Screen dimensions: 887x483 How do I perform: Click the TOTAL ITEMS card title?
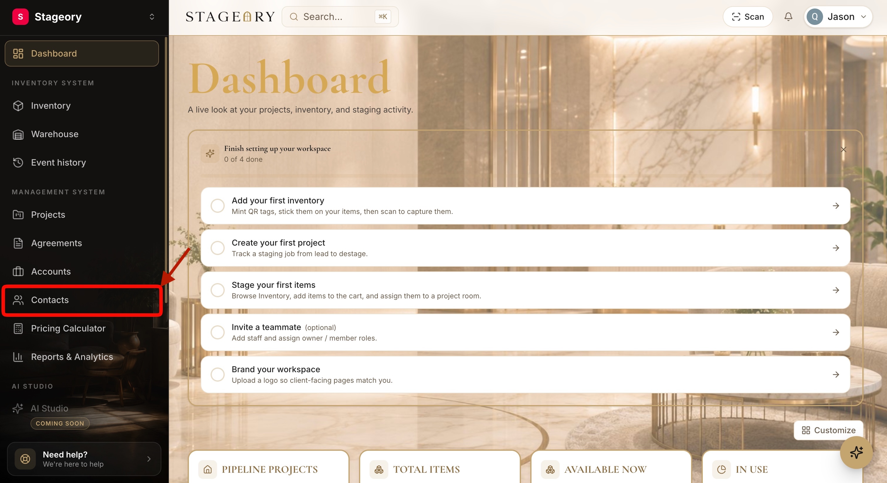click(426, 469)
